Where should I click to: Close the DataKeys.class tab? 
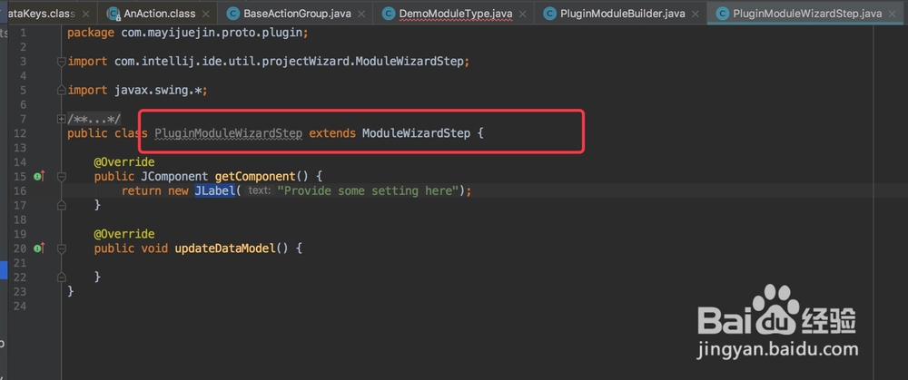click(85, 14)
